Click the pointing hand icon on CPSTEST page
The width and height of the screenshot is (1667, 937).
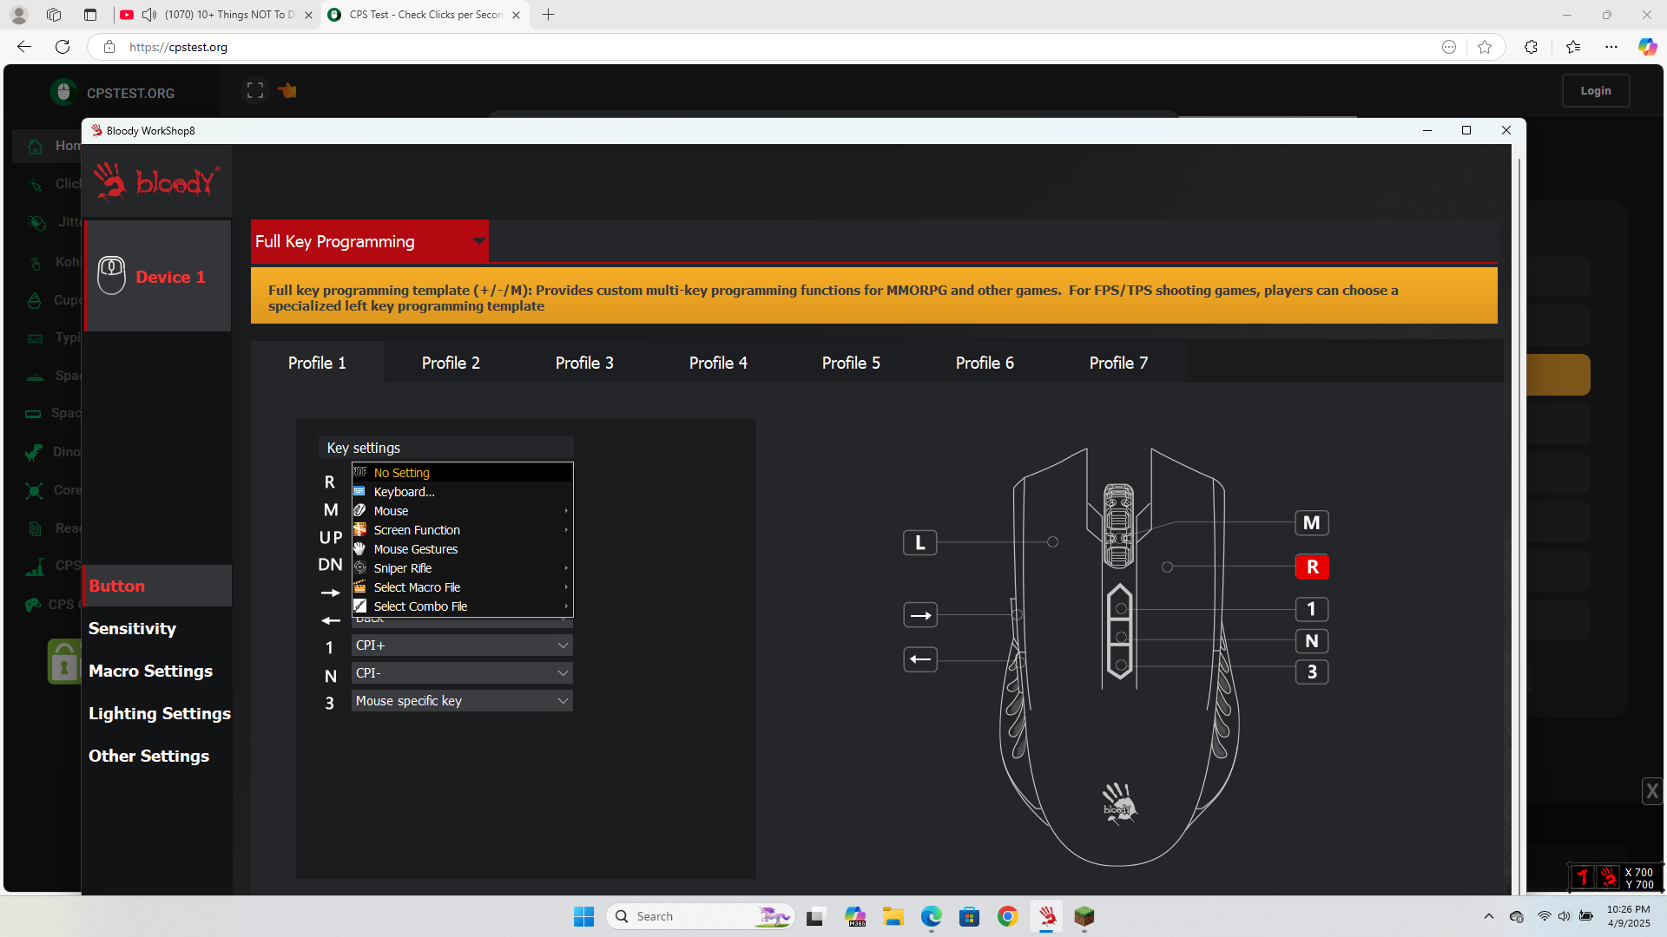pyautogui.click(x=287, y=90)
